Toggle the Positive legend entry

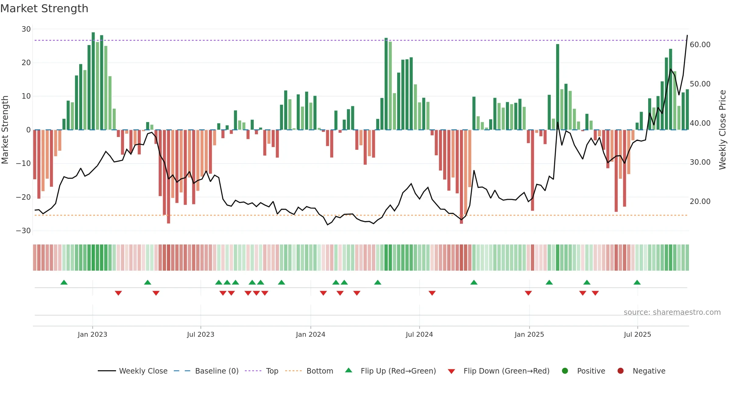pos(583,371)
